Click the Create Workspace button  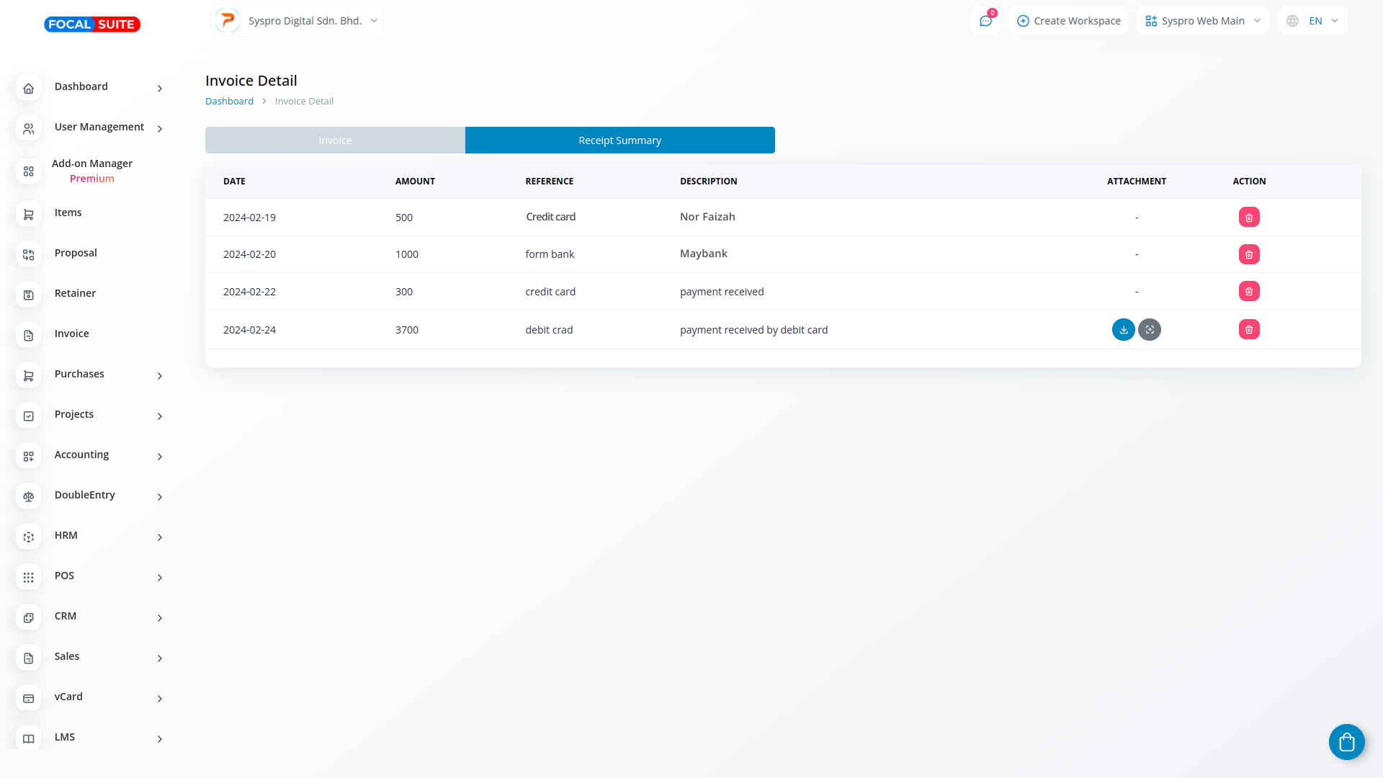[1068, 21]
